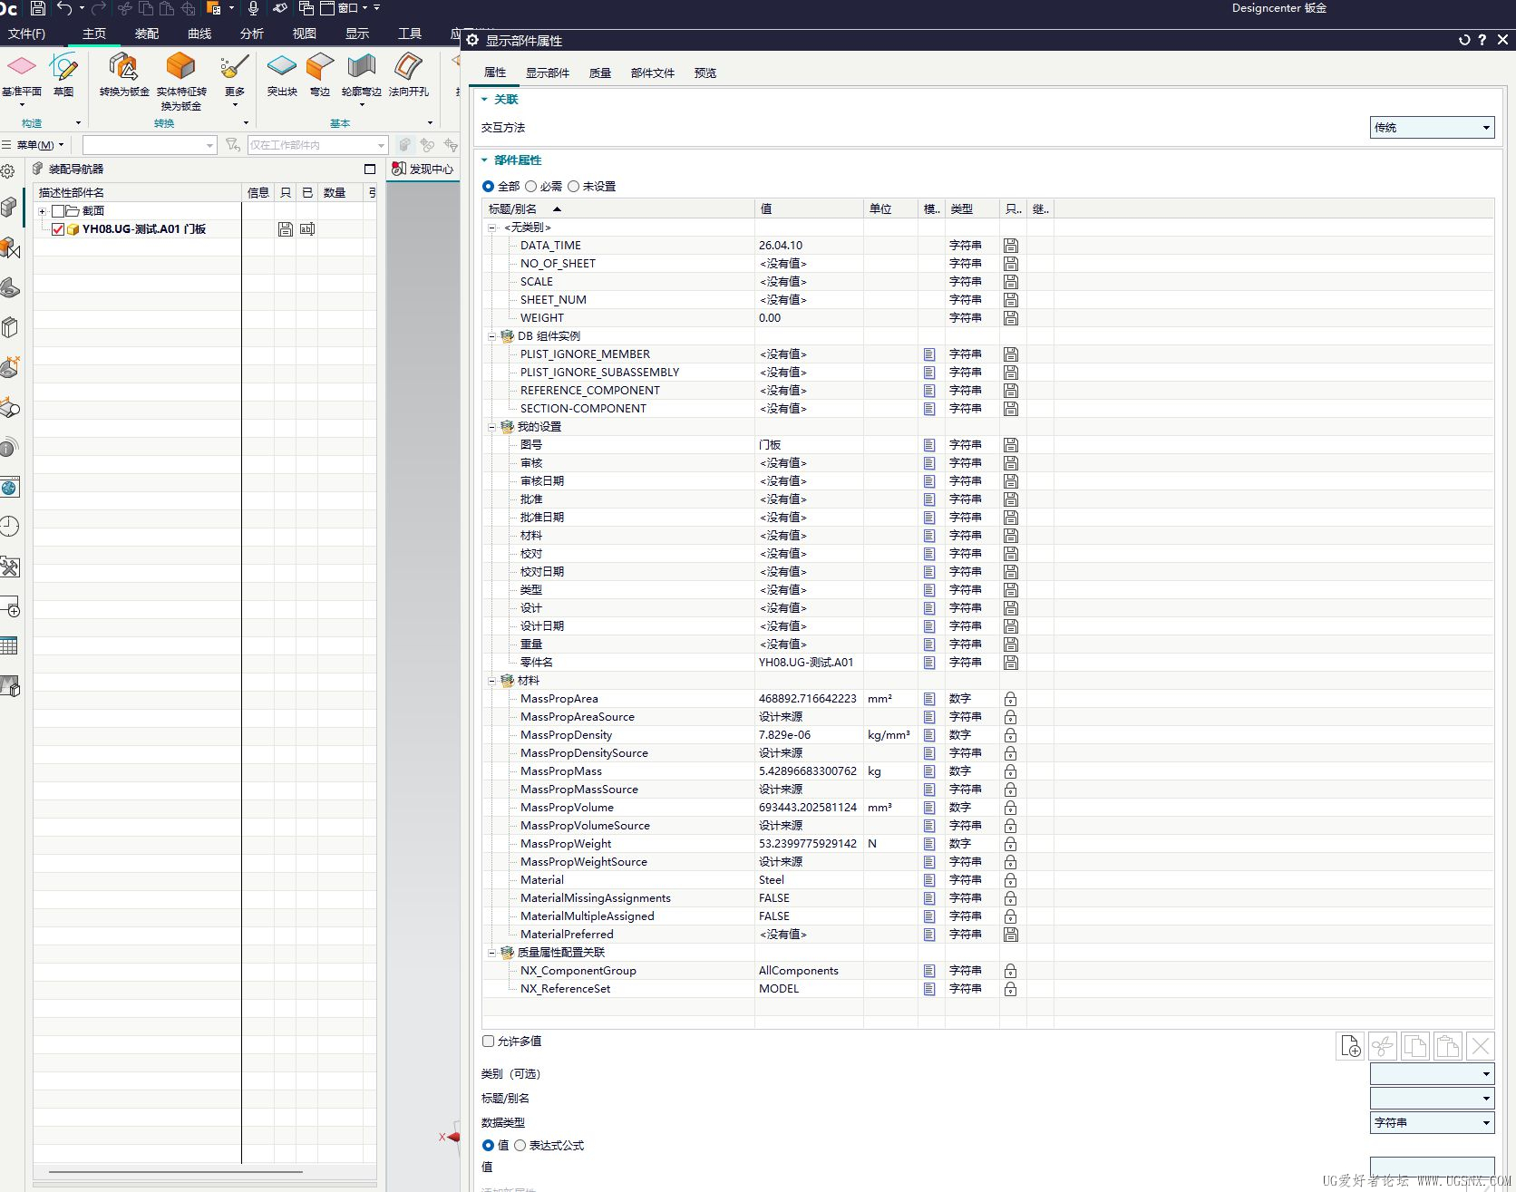
Task: Click the save icon in title bar
Action: click(x=38, y=8)
